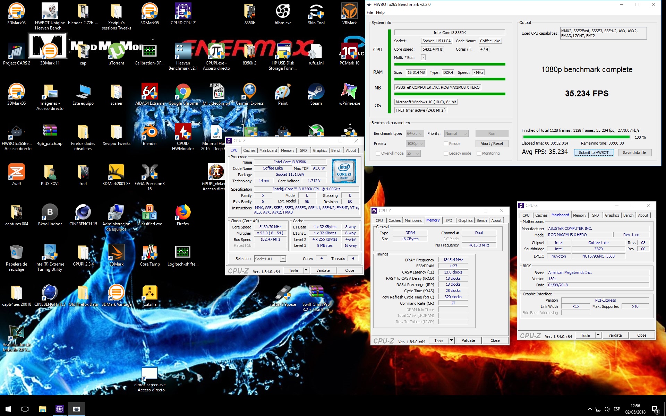Open Steam desktop icon
This screenshot has width=666, height=416.
click(316, 94)
